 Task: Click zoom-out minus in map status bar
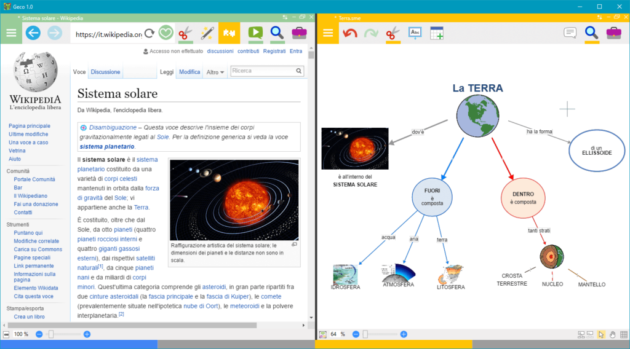(356, 334)
